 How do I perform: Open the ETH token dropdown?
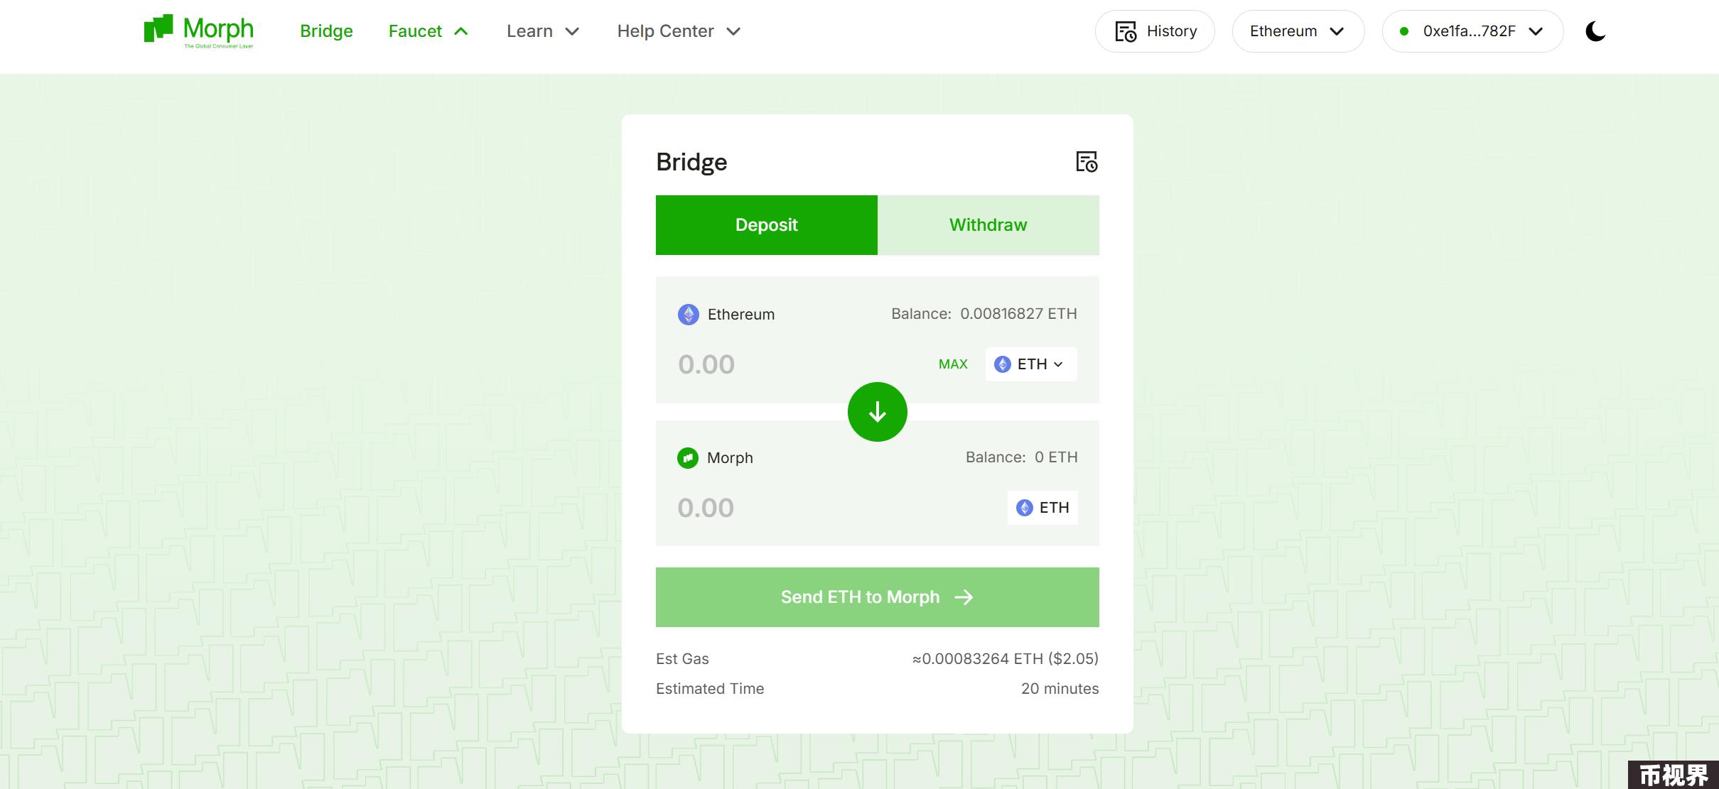coord(1030,364)
